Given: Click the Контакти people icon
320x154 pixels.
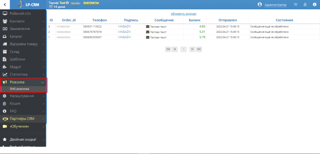Looking at the screenshot, I should click(x=5, y=21).
